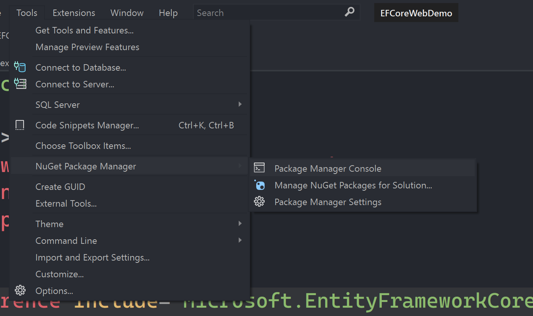
Task: Expand the Command Line submenu
Action: (240, 240)
